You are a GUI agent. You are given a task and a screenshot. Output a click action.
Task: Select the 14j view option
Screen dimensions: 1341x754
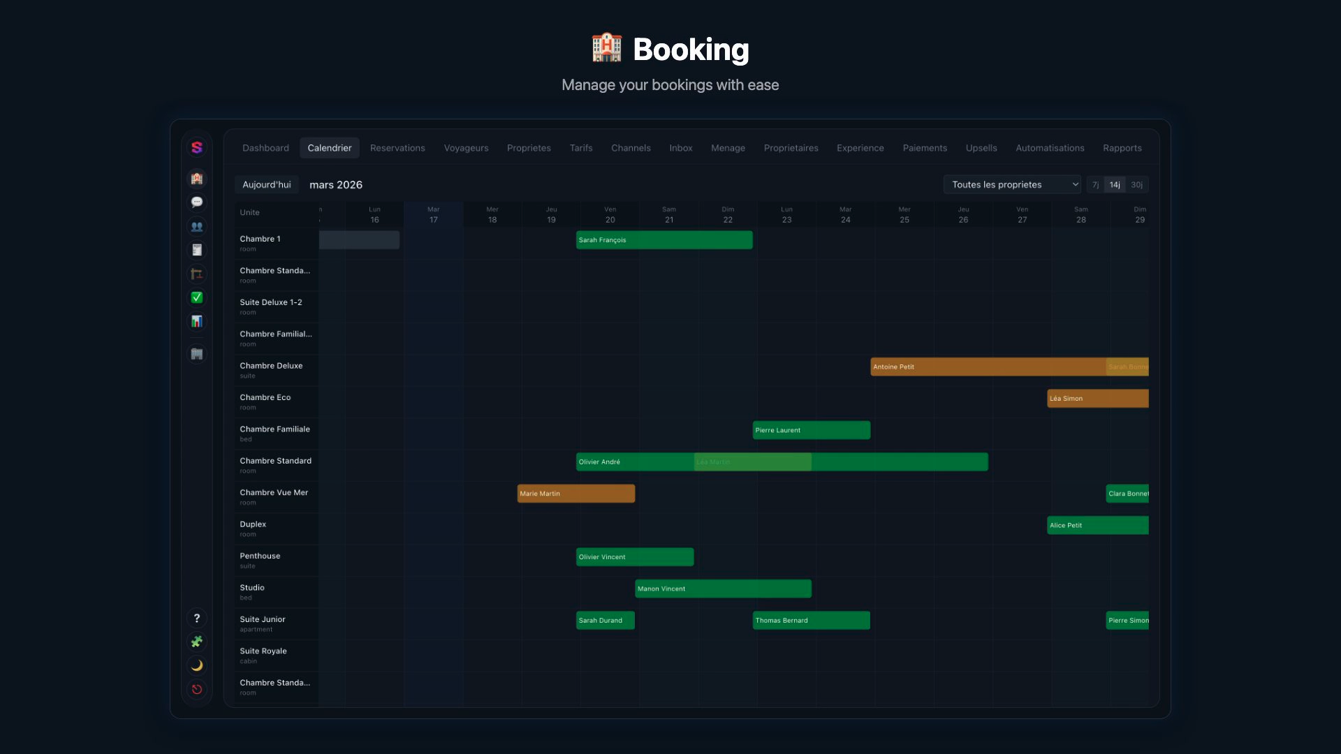[x=1115, y=185]
